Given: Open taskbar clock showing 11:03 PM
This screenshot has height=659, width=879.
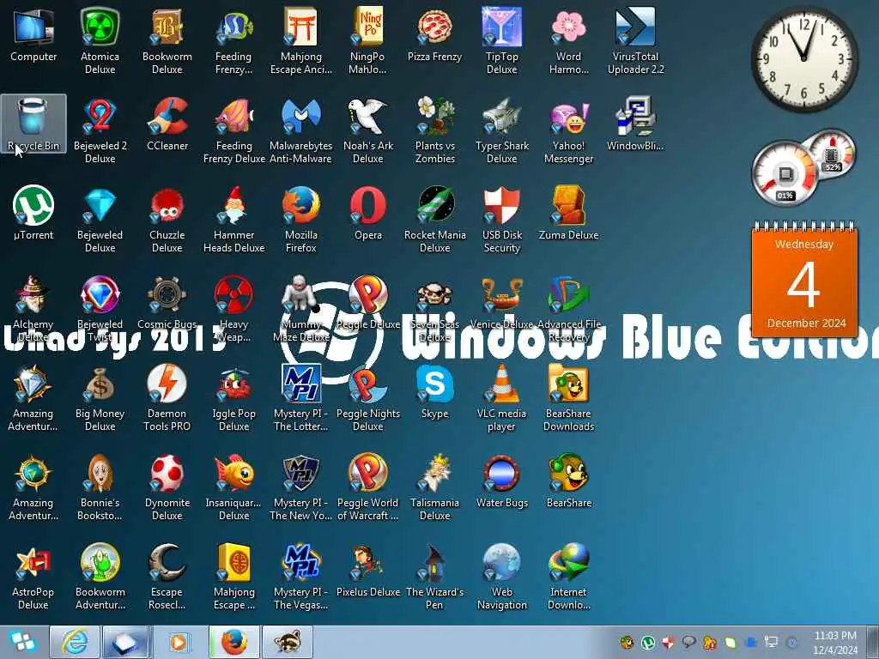Looking at the screenshot, I should point(834,643).
